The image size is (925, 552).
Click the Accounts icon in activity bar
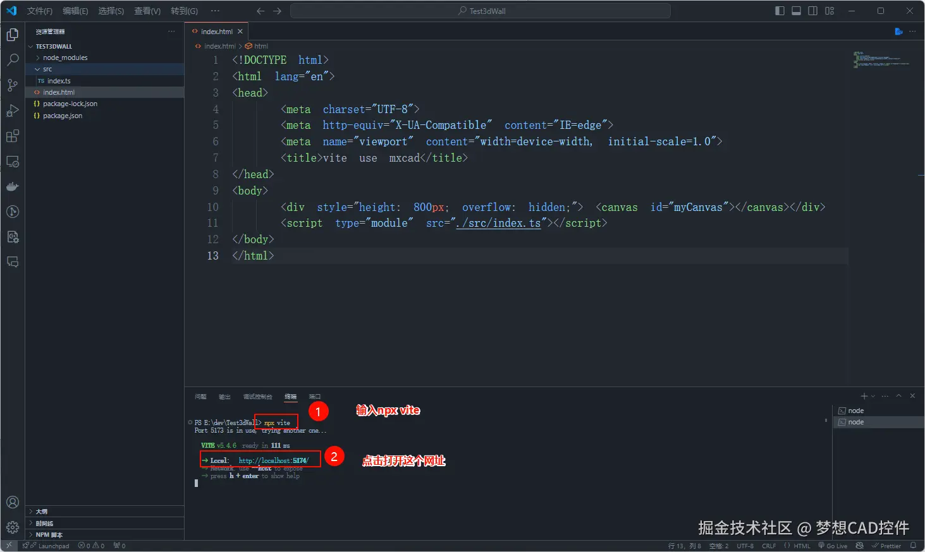13,502
